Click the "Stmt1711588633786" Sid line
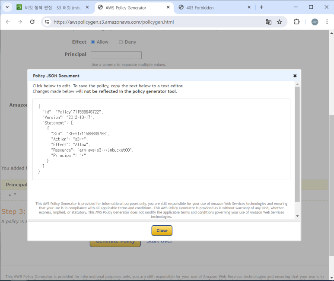The height and width of the screenshot is (281, 334). pyautogui.click(x=80, y=134)
